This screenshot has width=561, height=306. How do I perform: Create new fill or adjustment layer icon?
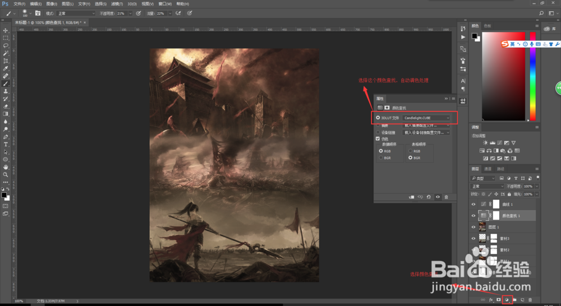[507, 300]
